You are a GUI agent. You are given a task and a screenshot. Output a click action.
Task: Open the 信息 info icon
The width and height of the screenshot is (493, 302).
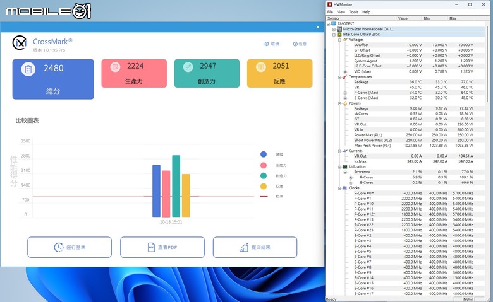point(295,44)
